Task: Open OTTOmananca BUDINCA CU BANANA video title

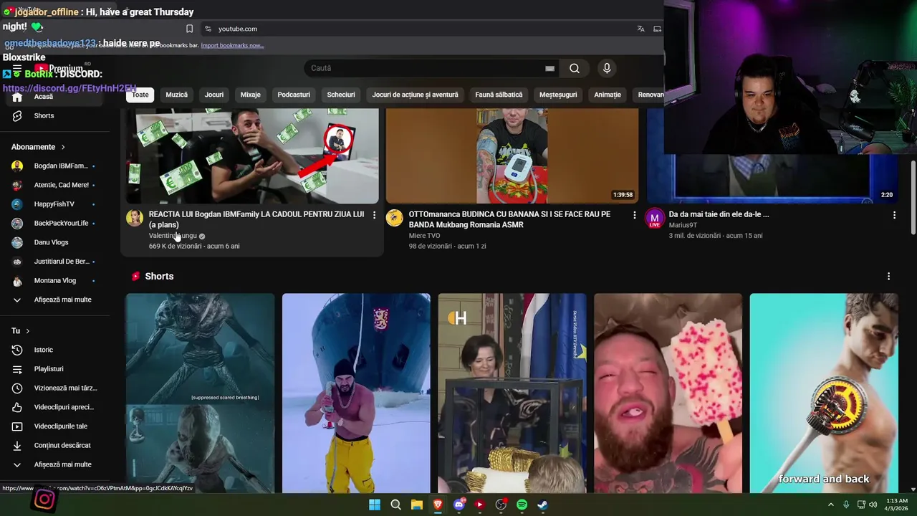Action: (x=509, y=219)
